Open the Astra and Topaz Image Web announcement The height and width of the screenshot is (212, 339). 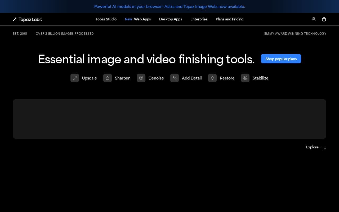(x=169, y=6)
